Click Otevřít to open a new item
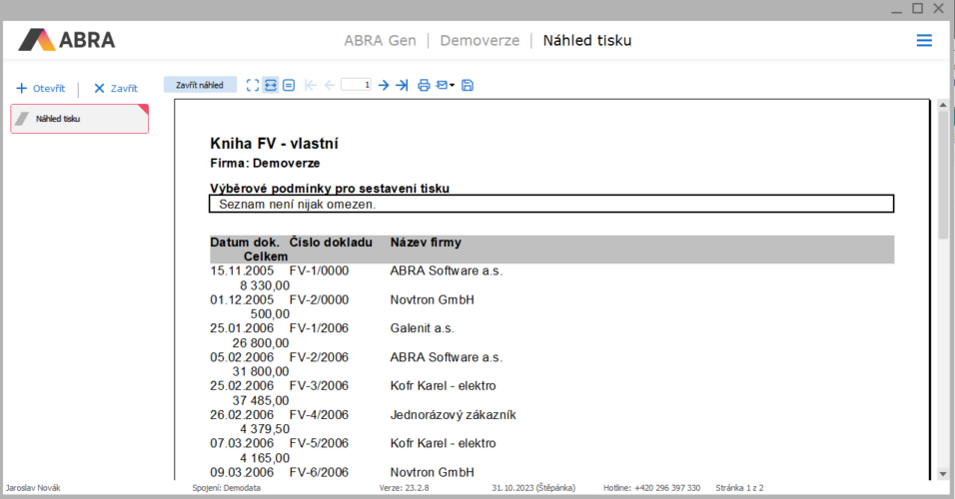 click(x=41, y=89)
